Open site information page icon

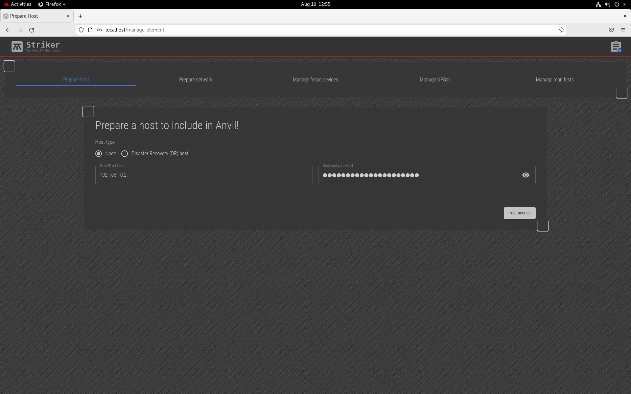pyautogui.click(x=90, y=30)
